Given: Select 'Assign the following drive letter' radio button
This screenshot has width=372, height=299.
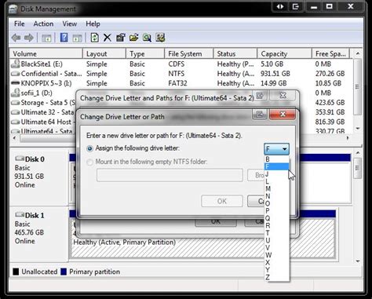Looking at the screenshot, I should [89, 148].
